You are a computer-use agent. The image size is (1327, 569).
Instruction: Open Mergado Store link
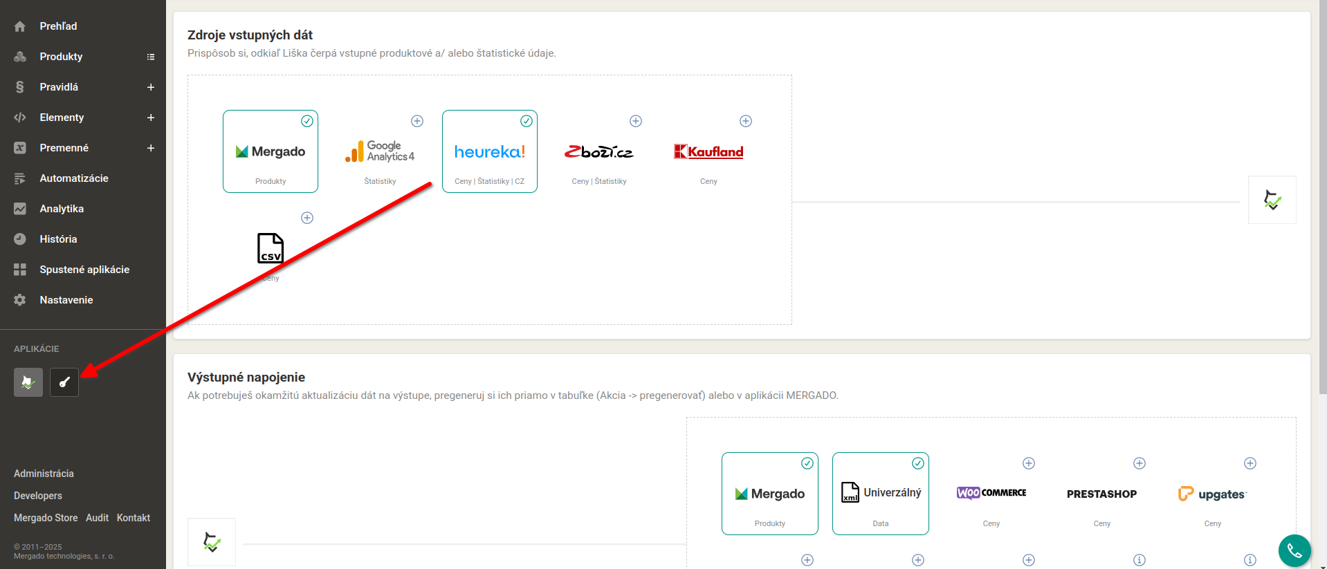point(46,518)
